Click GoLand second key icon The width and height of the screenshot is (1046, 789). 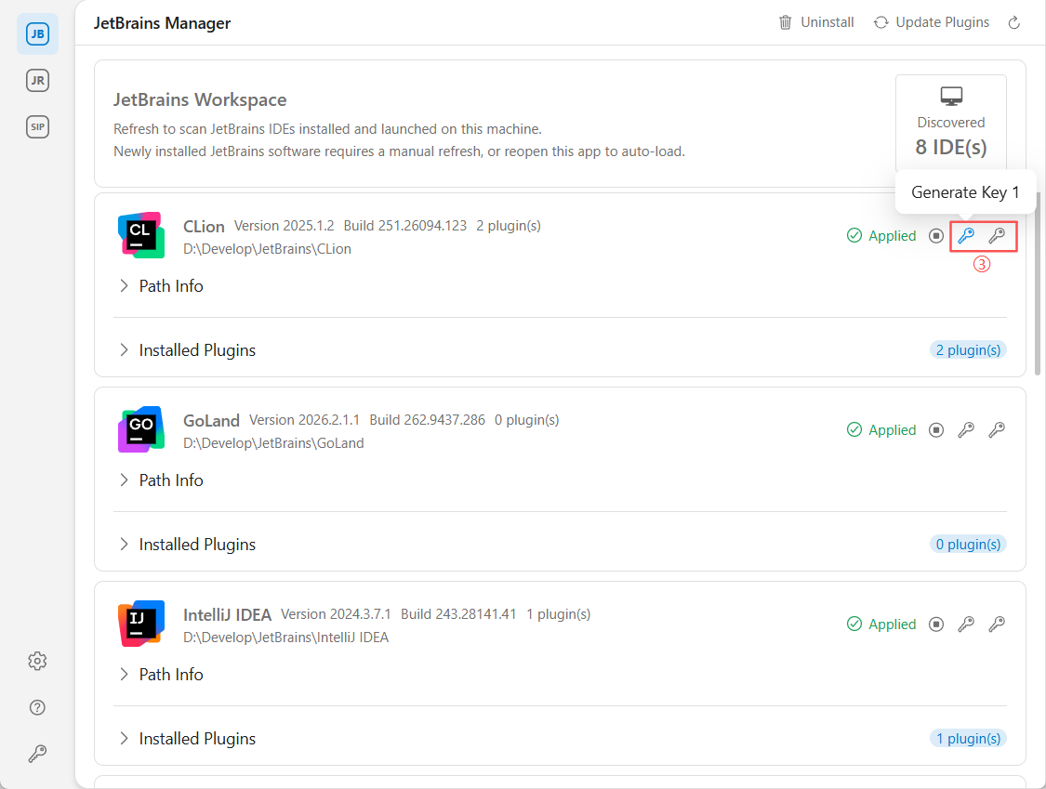coord(997,430)
